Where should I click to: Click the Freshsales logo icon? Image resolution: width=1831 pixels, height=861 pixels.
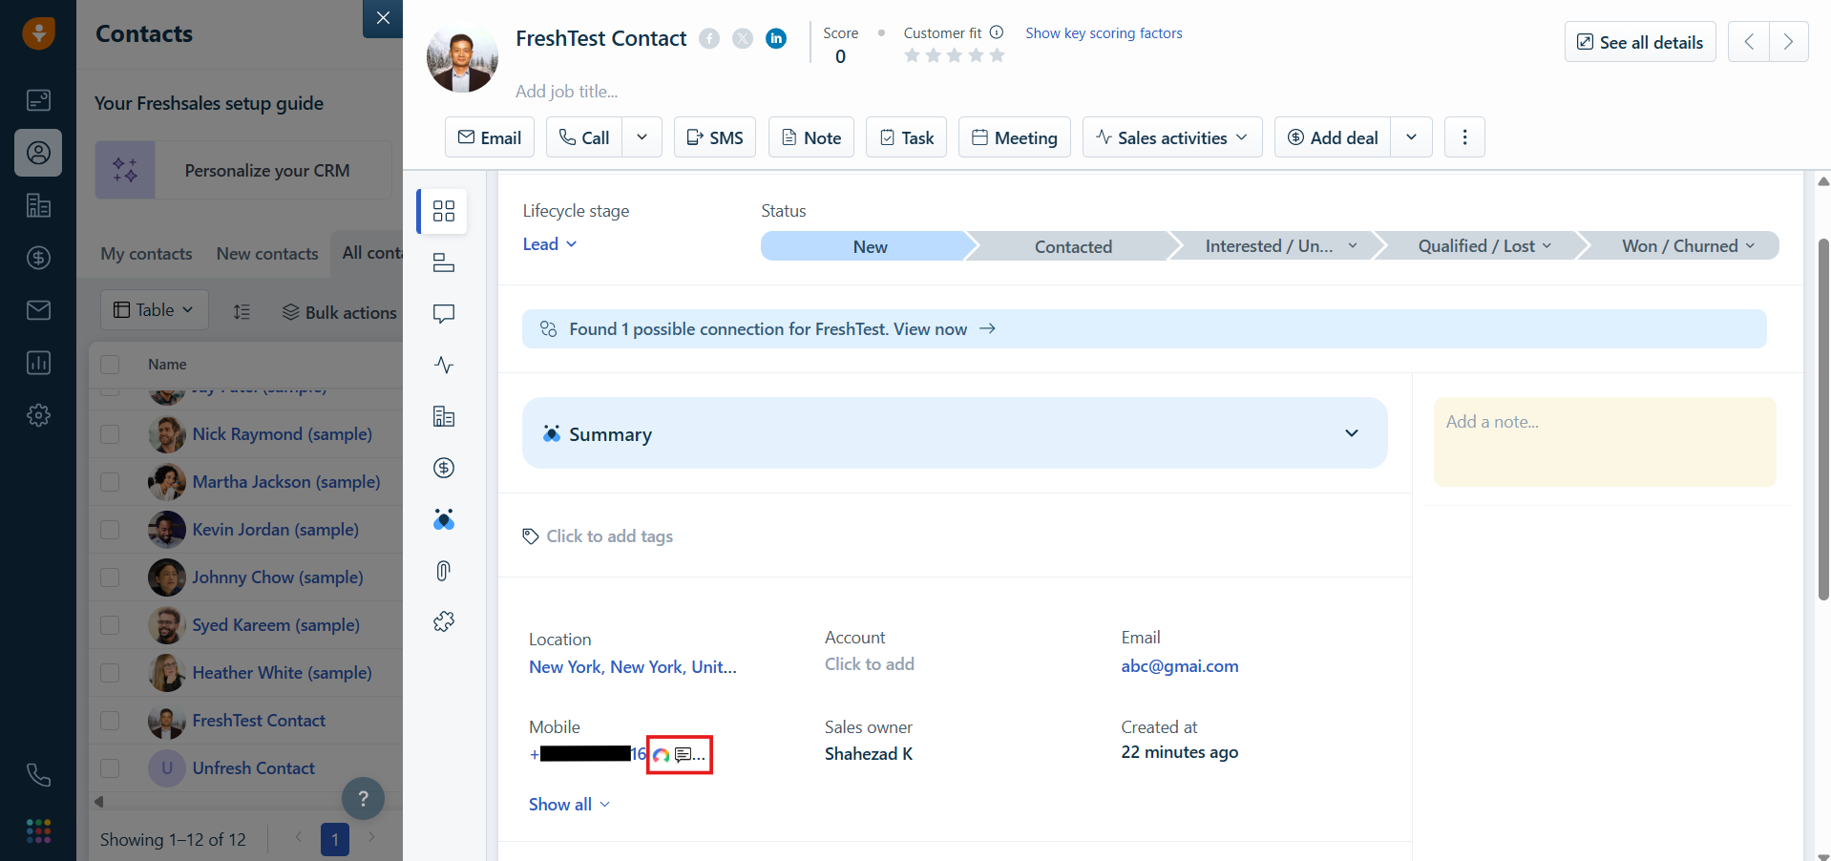tap(38, 33)
